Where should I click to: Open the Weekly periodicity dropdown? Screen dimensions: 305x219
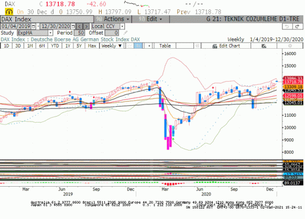click(x=112, y=46)
